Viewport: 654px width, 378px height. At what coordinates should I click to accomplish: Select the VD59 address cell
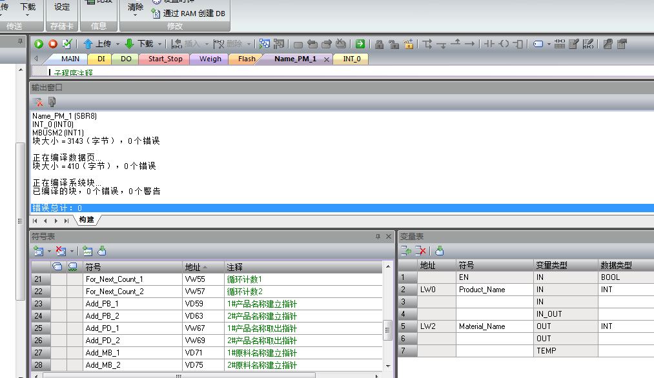203,304
